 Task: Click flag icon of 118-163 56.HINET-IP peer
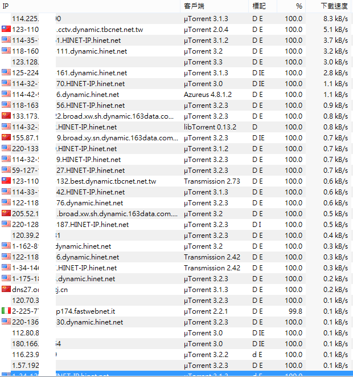tap(6, 105)
